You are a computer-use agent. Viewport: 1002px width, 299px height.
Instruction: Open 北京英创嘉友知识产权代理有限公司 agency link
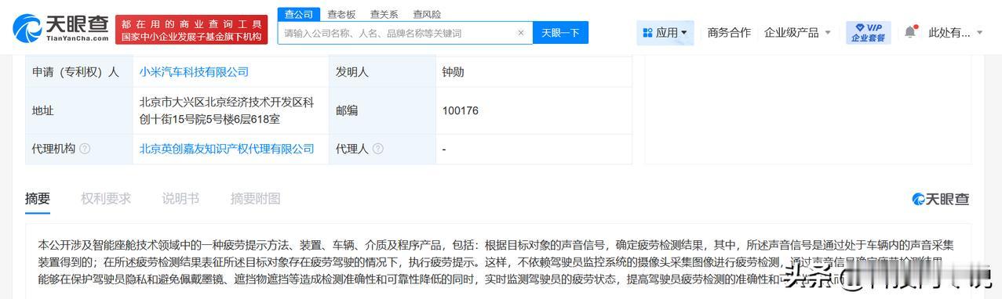pyautogui.click(x=227, y=149)
